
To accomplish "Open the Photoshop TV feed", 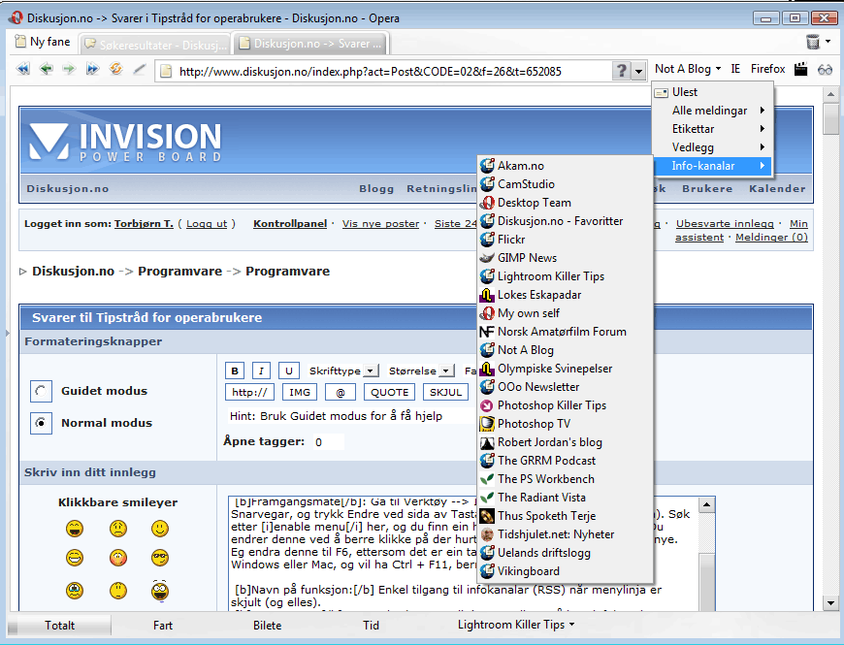I will [566, 423].
